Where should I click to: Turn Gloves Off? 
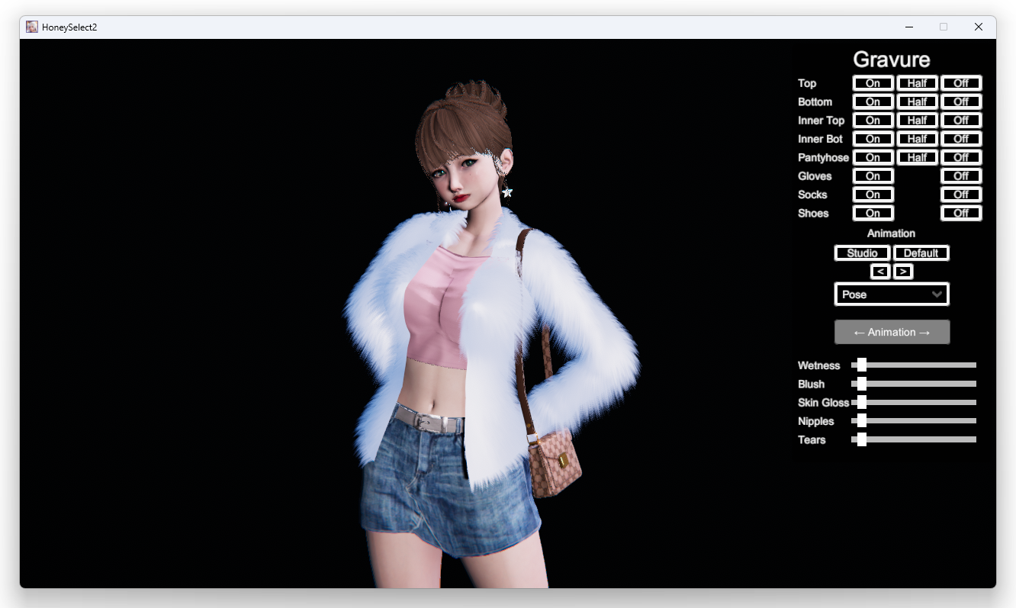(x=961, y=176)
